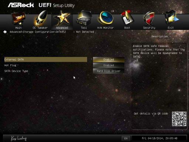Switch to the OC Tweaker tab label

pyautogui.click(x=40, y=28)
